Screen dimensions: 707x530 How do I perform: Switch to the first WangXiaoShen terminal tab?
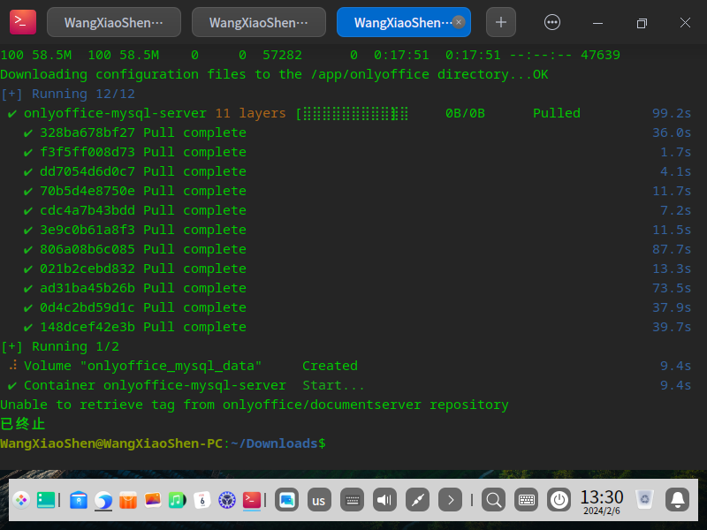[114, 22]
